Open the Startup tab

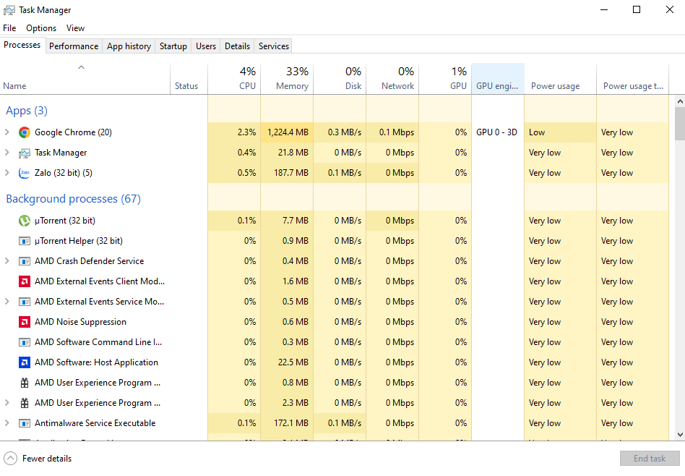pyautogui.click(x=173, y=46)
